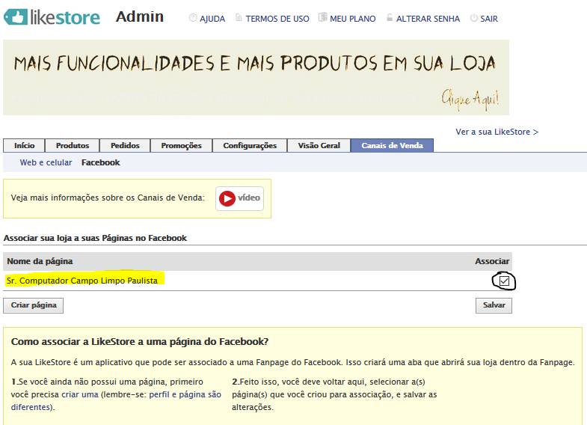The image size is (587, 425).
Task: Toggle Associar checkbox for Sr. Computador page
Action: coord(505,281)
